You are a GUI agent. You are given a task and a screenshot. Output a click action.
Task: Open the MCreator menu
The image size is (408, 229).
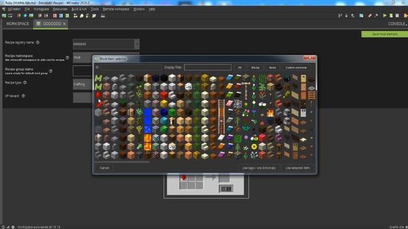[14, 9]
